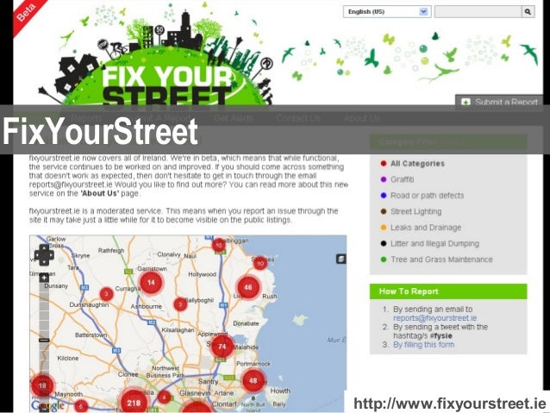Viewport: 550px width, 413px height.
Task: Click the red All Categories dot
Action: tap(384, 164)
